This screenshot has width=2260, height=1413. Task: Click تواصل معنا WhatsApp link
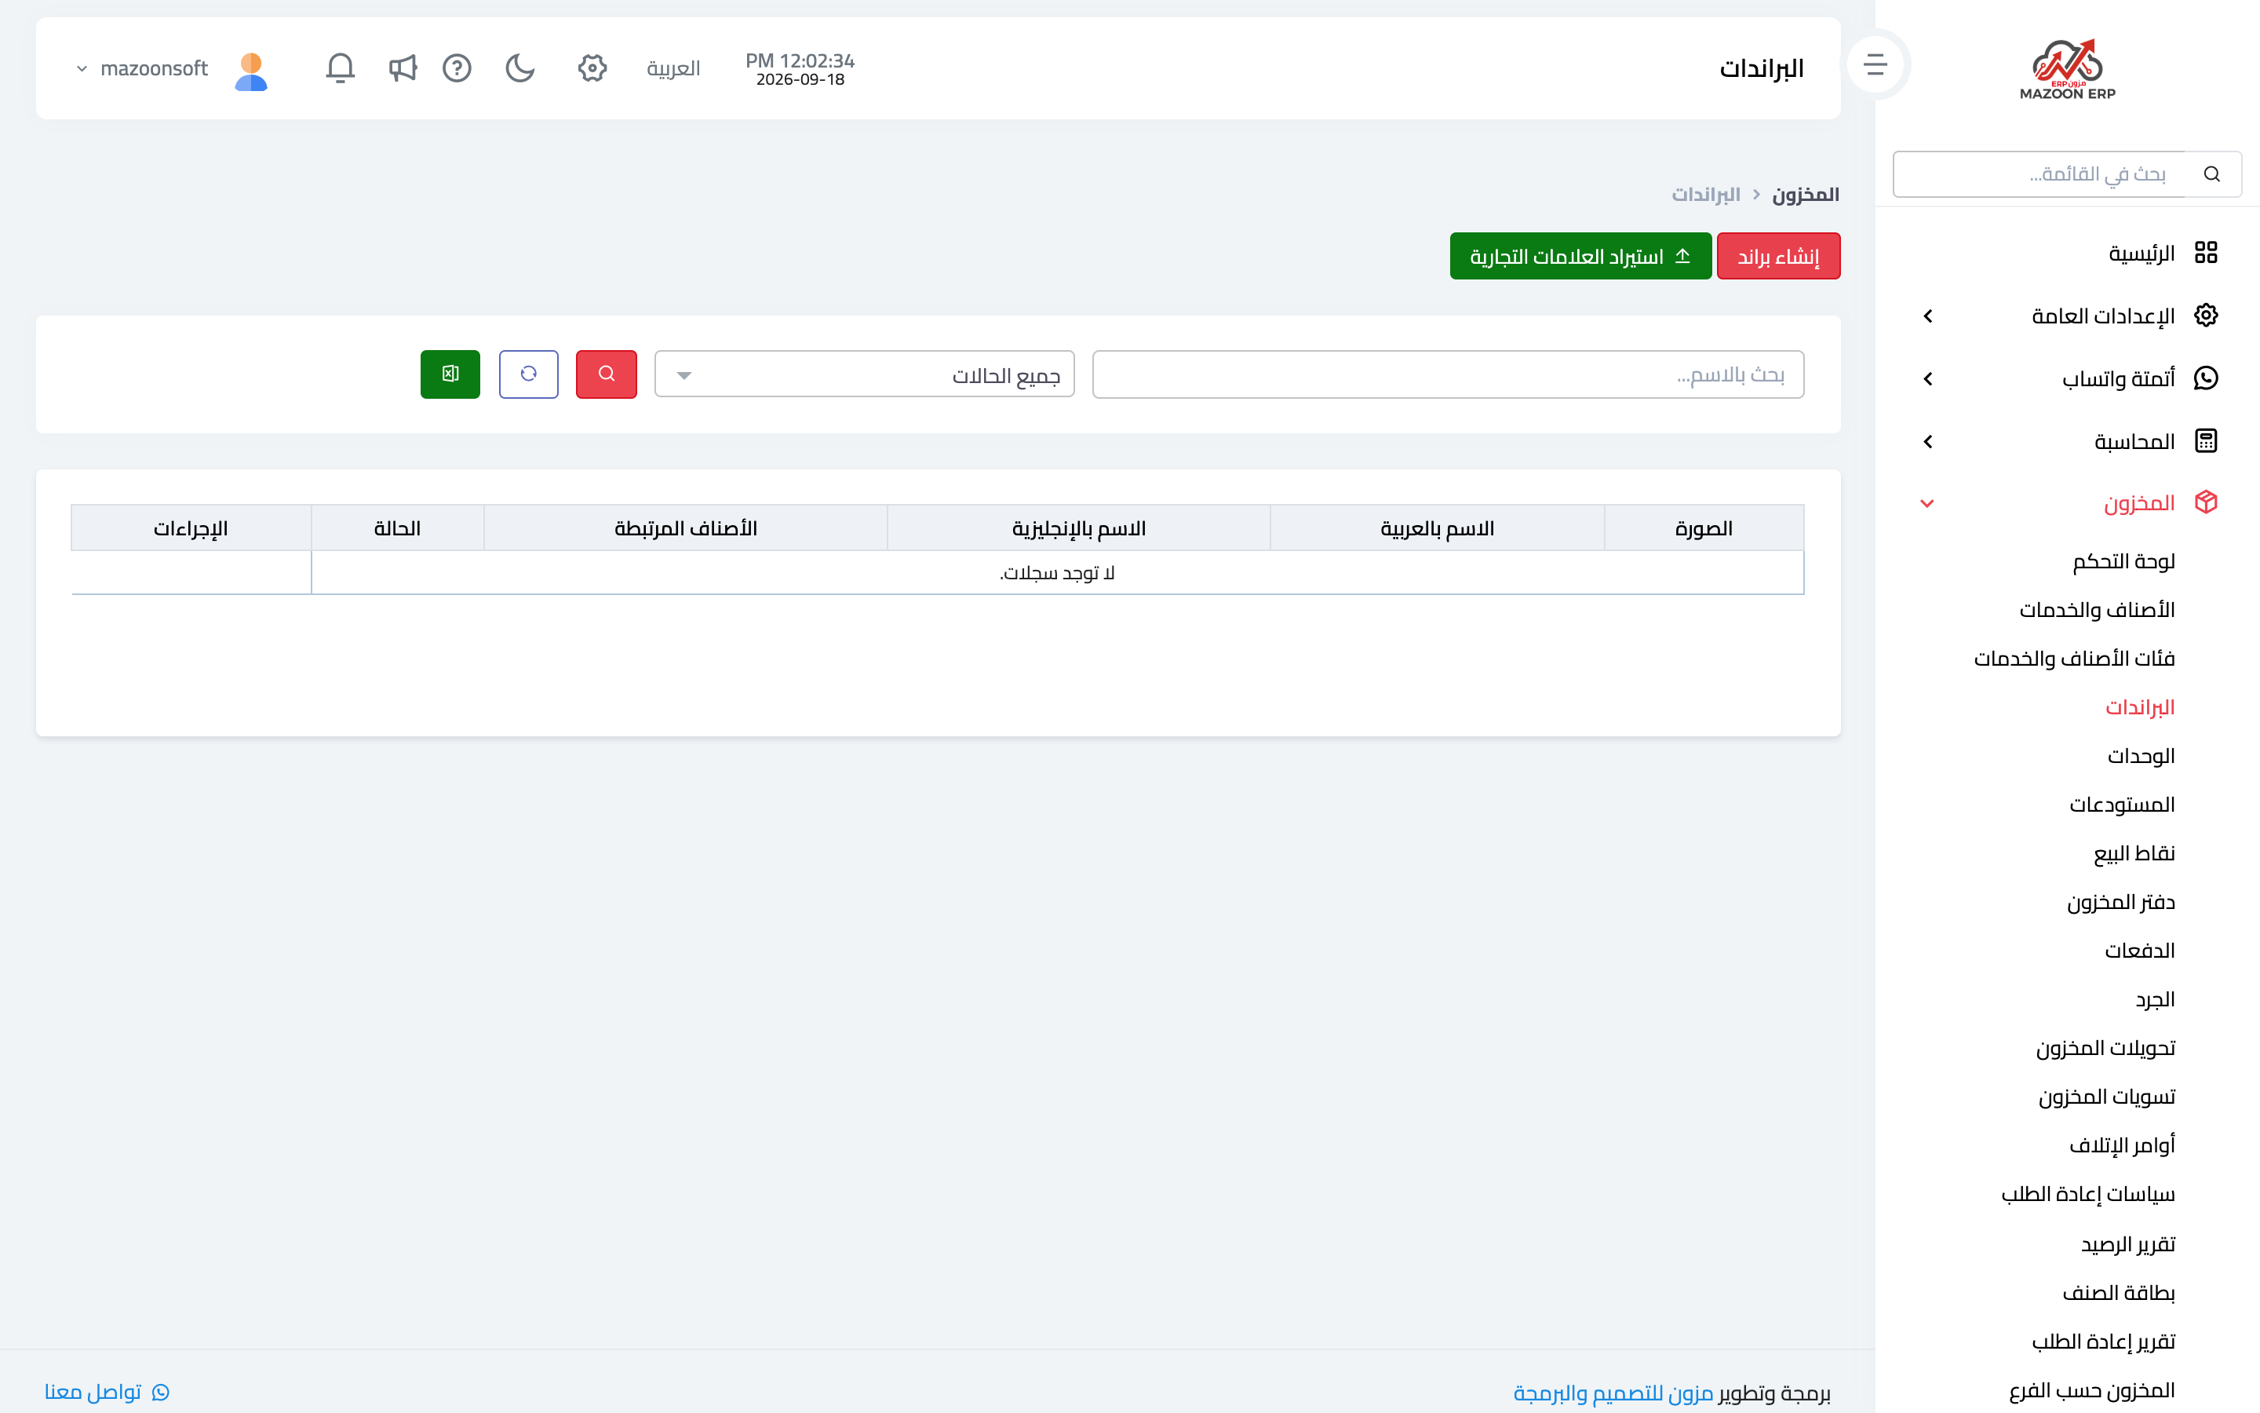pyautogui.click(x=107, y=1392)
